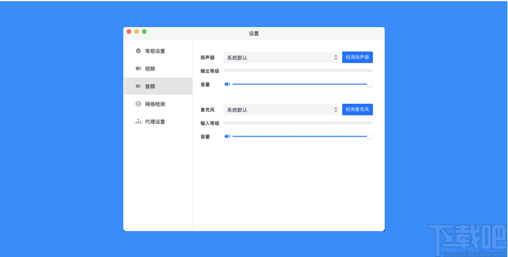Open the 麦克风 device dropdown
This screenshot has height=257, width=508.
pos(281,110)
